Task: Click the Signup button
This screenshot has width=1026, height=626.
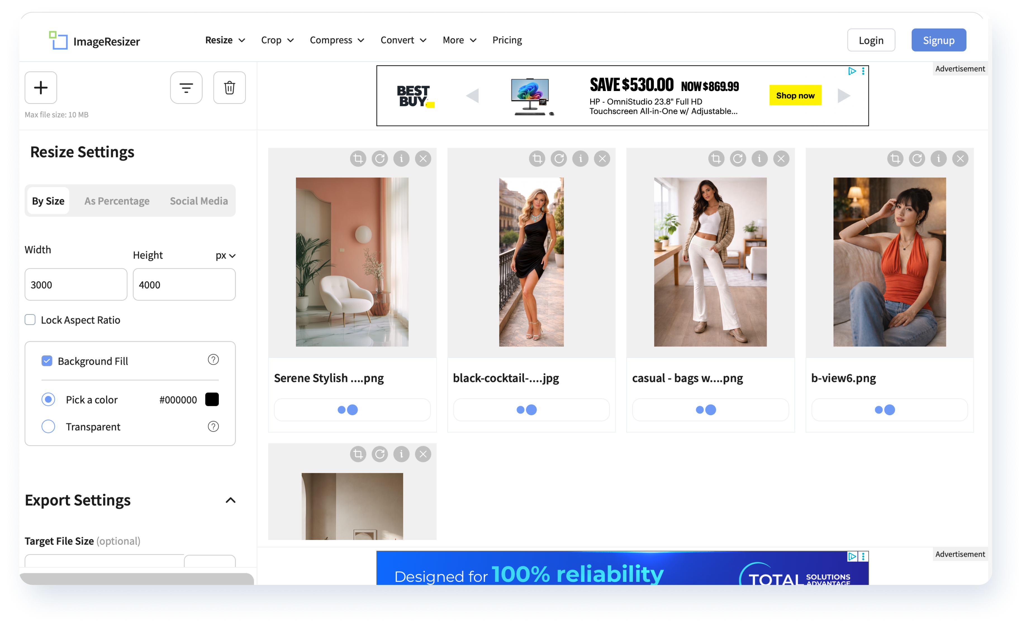Action: pos(939,40)
